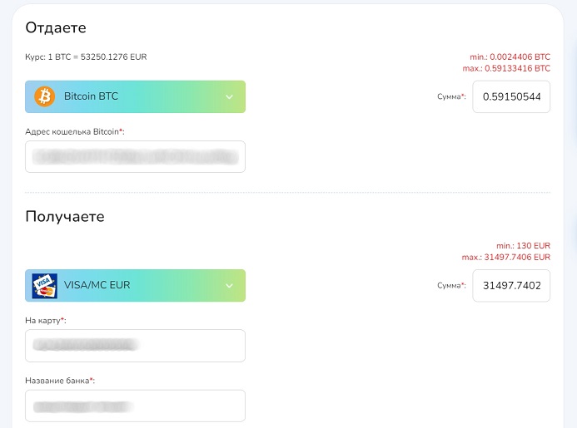Open the VISA/MC EUR currency selector
The height and width of the screenshot is (428, 577).
click(x=135, y=286)
